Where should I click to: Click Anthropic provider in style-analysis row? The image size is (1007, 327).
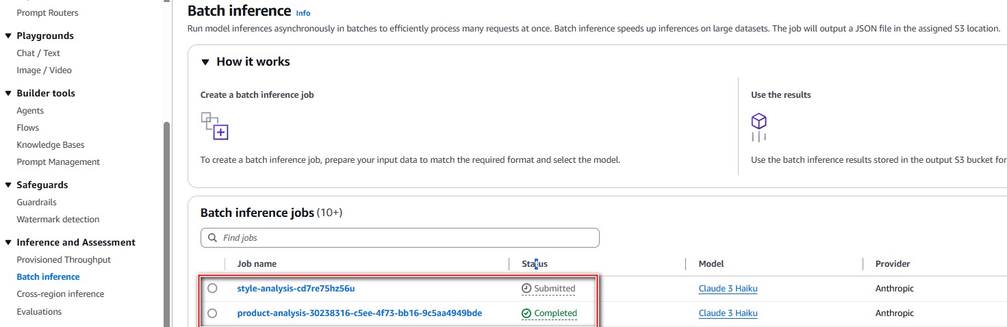click(x=894, y=289)
